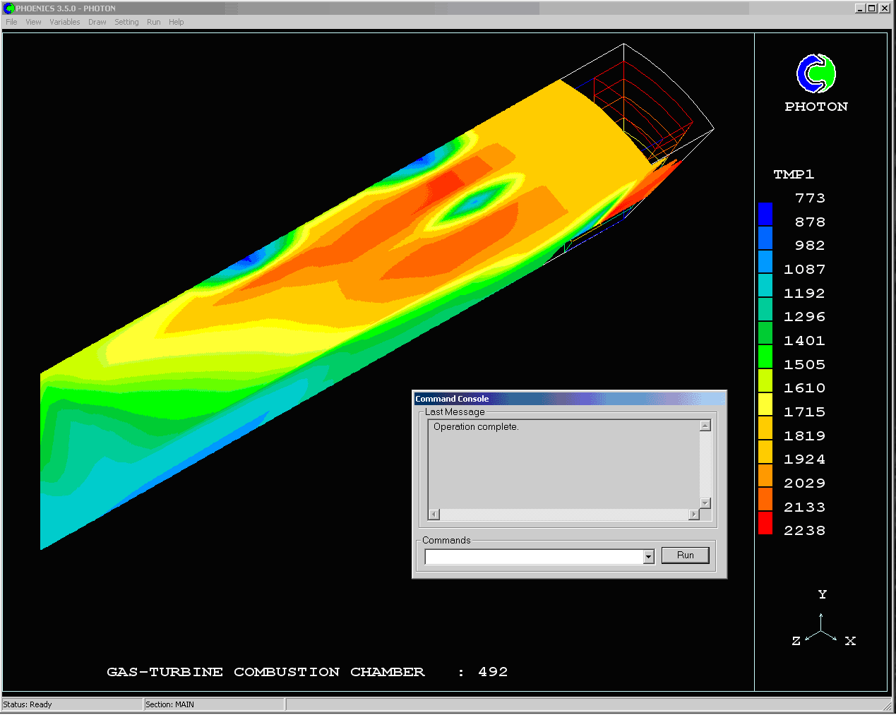Open the Variables menu
This screenshot has height=715, width=896.
[x=64, y=22]
